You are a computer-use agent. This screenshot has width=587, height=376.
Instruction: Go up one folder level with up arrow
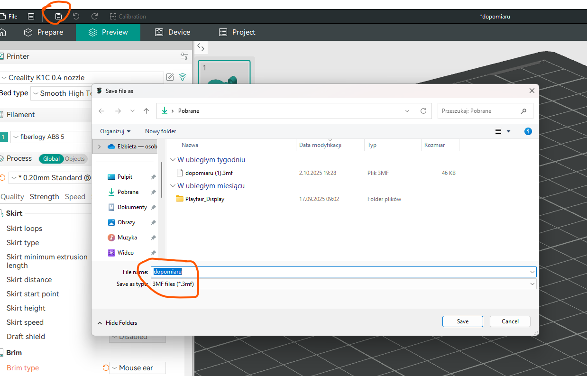(x=146, y=111)
